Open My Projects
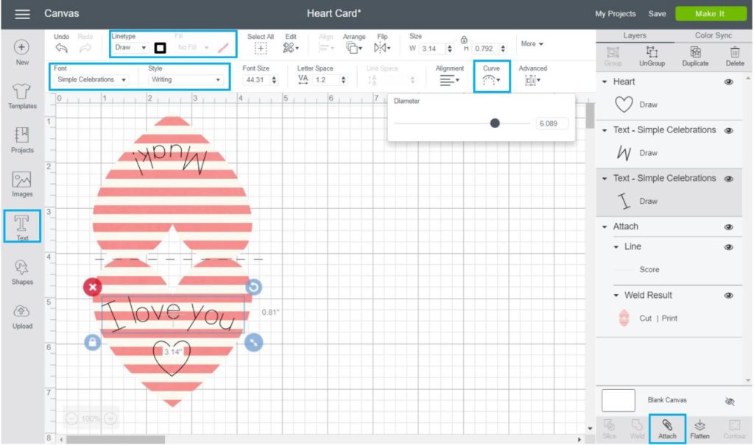This screenshot has width=754, height=445. (x=615, y=14)
